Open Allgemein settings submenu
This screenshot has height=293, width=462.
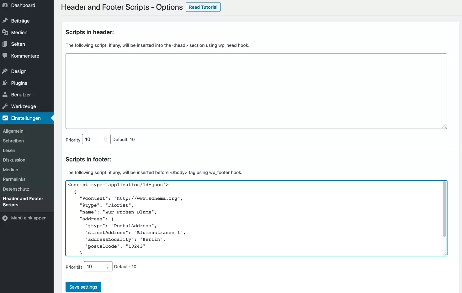pyautogui.click(x=13, y=131)
